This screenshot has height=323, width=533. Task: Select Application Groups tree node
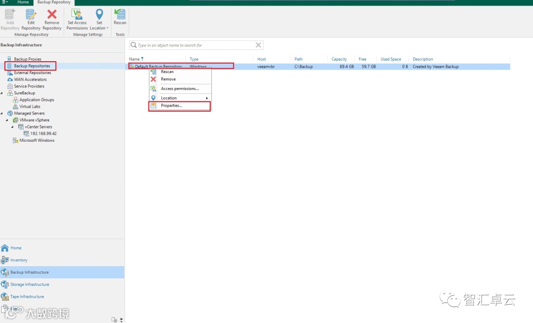coord(37,100)
